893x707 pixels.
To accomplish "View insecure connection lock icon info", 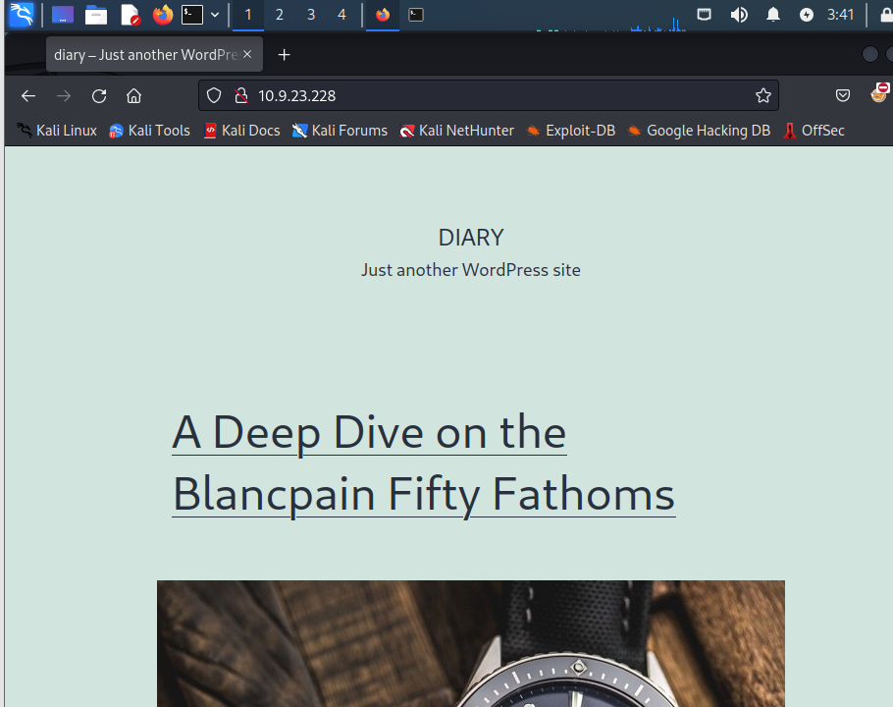I will point(241,95).
